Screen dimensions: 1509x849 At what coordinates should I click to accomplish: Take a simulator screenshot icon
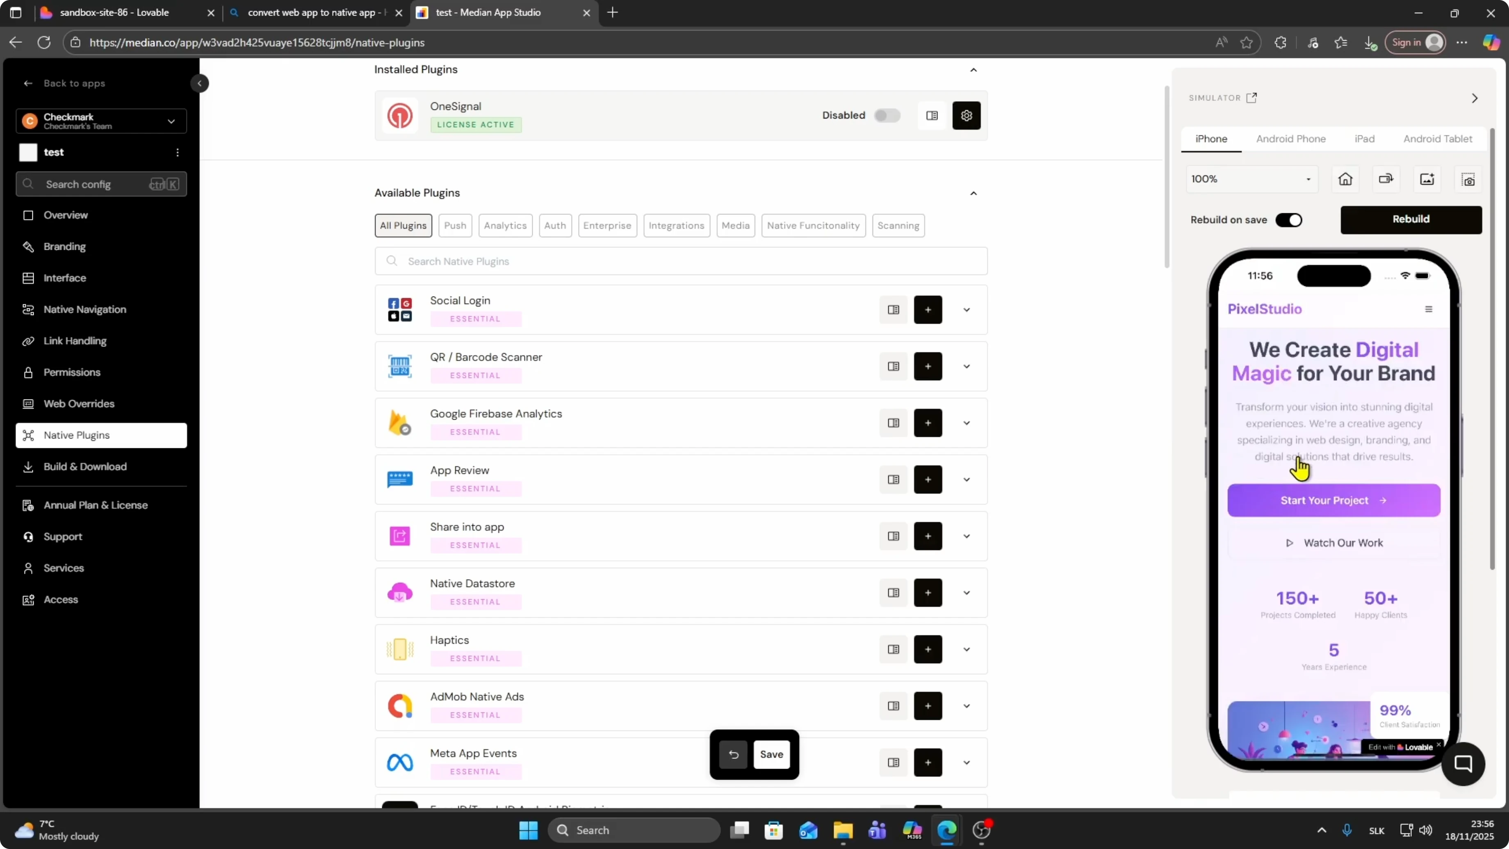[x=1468, y=179]
